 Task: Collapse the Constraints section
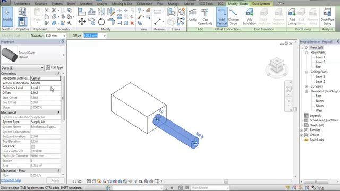click(58, 74)
